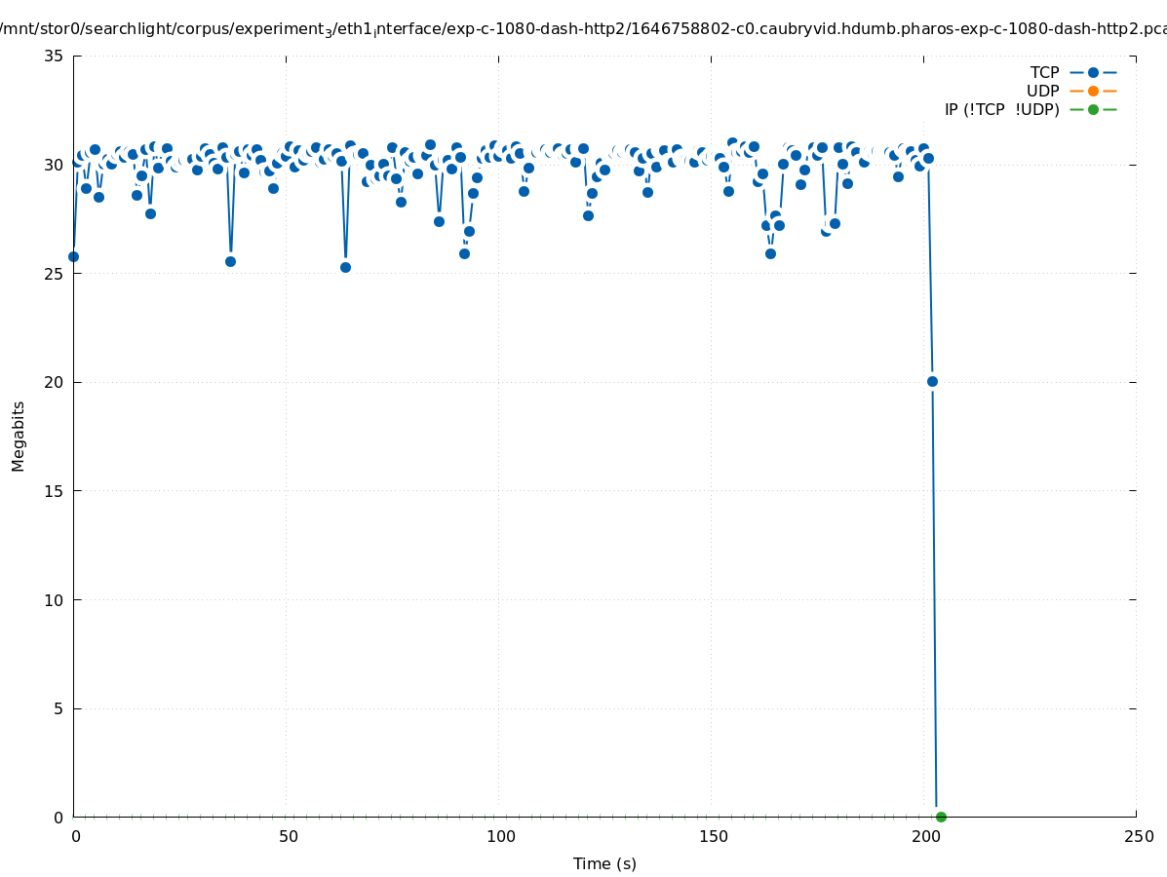Viewport: 1167px width, 877px height.
Task: Click the TCP data point at 20 Megabits
Action: 932,381
